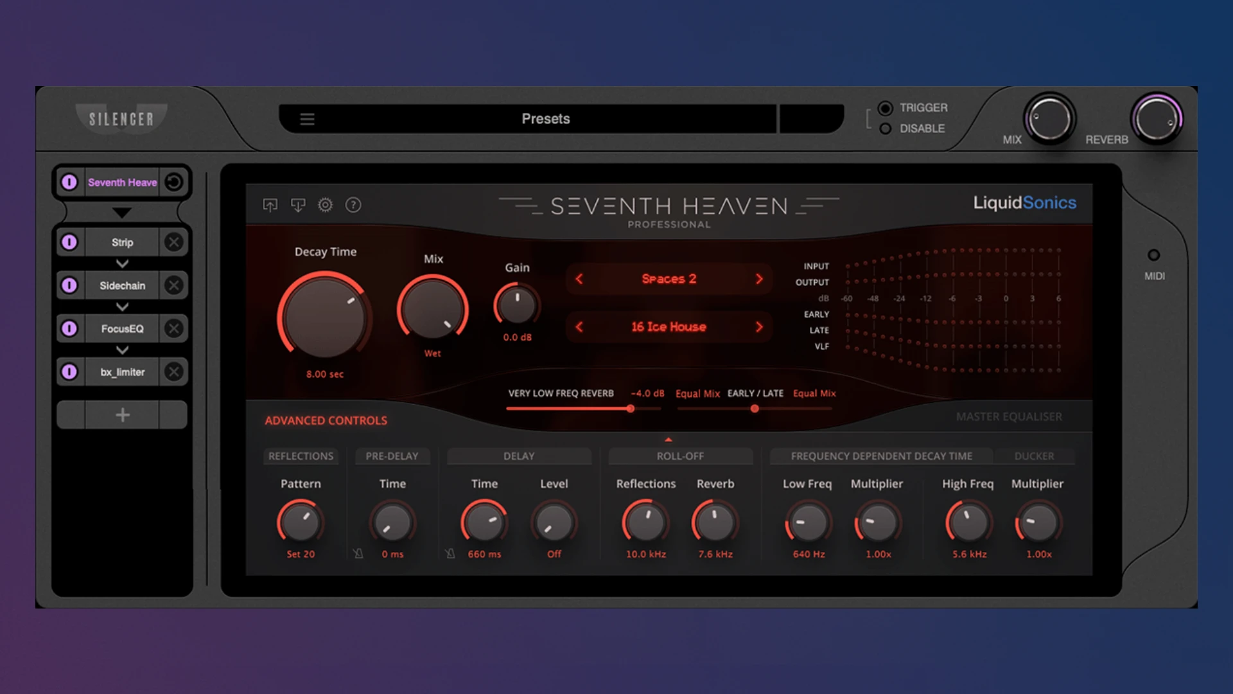Click the reflections Pattern knob
This screenshot has height=694, width=1233.
301,522
